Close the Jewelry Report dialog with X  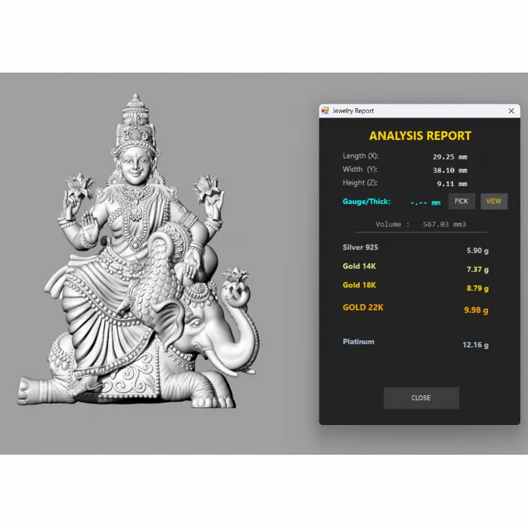click(511, 111)
